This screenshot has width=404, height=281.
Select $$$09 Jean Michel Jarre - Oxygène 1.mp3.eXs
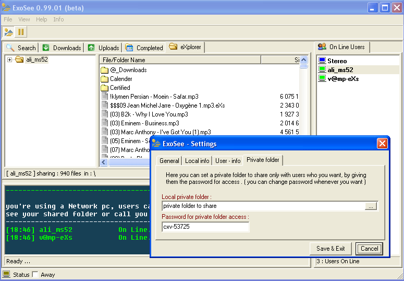[x=167, y=106]
